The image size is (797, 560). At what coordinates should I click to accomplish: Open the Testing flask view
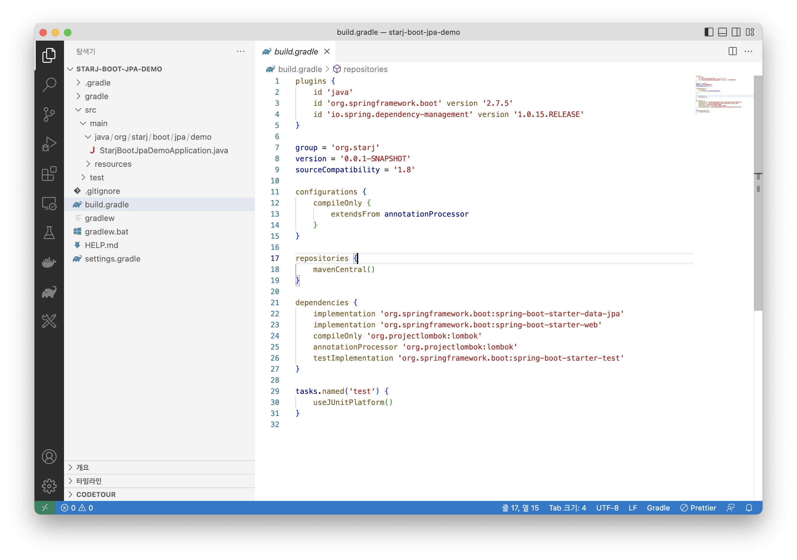coord(49,233)
